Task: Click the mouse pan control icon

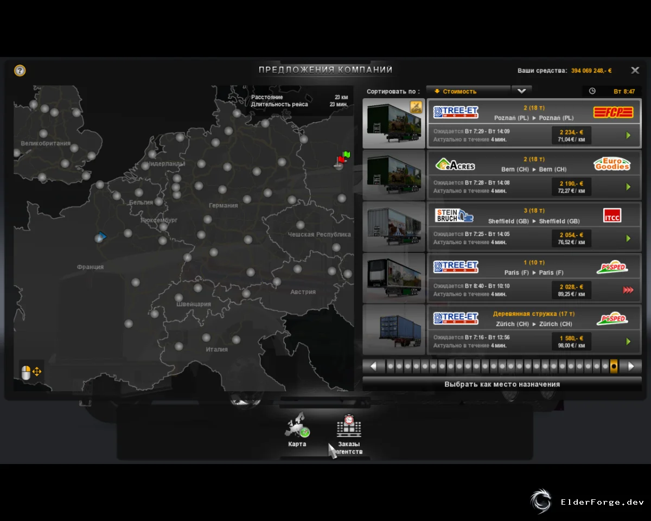Action: pos(31,372)
